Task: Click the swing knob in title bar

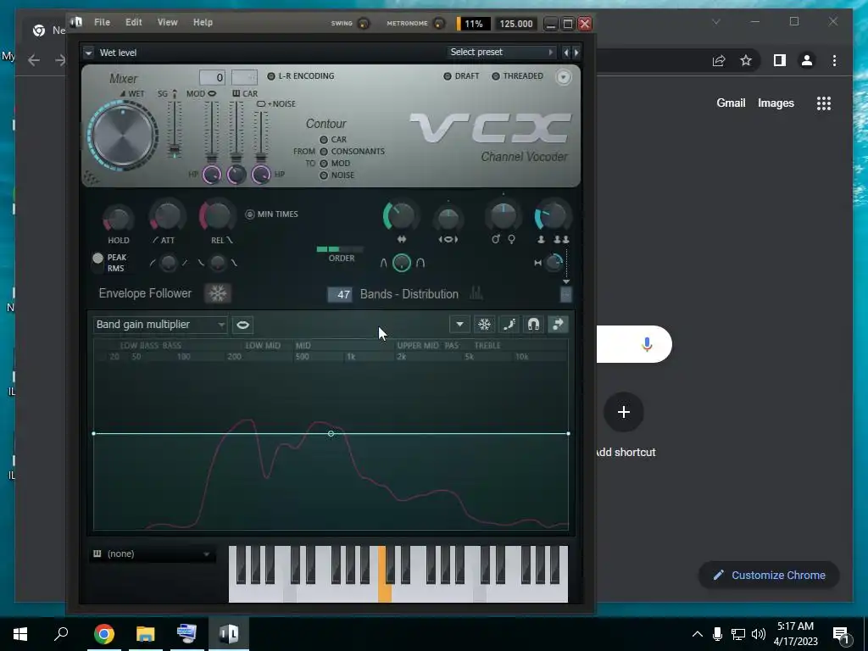Action: 364,23
